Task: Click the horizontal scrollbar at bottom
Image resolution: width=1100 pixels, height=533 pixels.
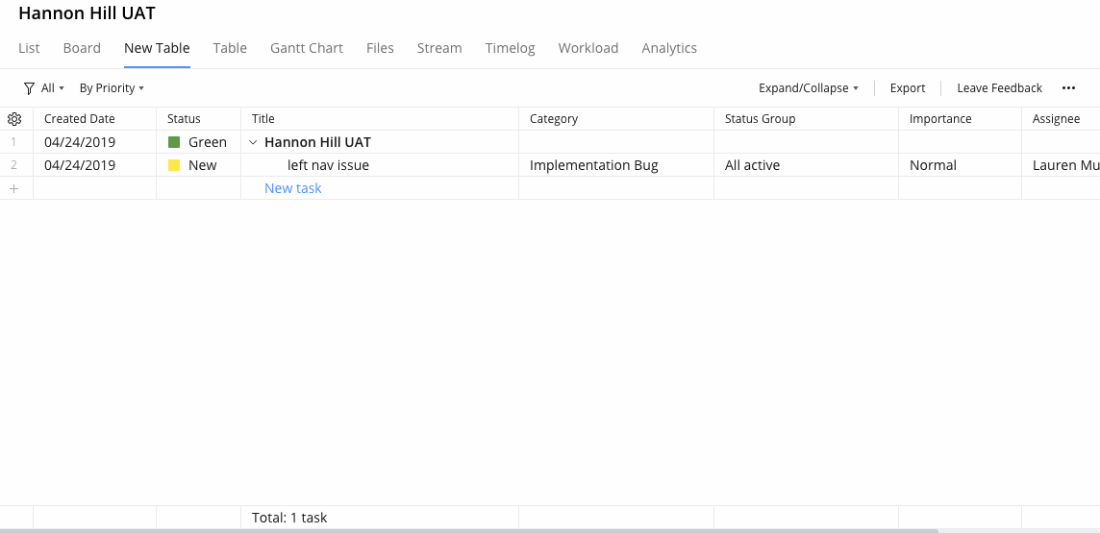Action: [x=468, y=531]
